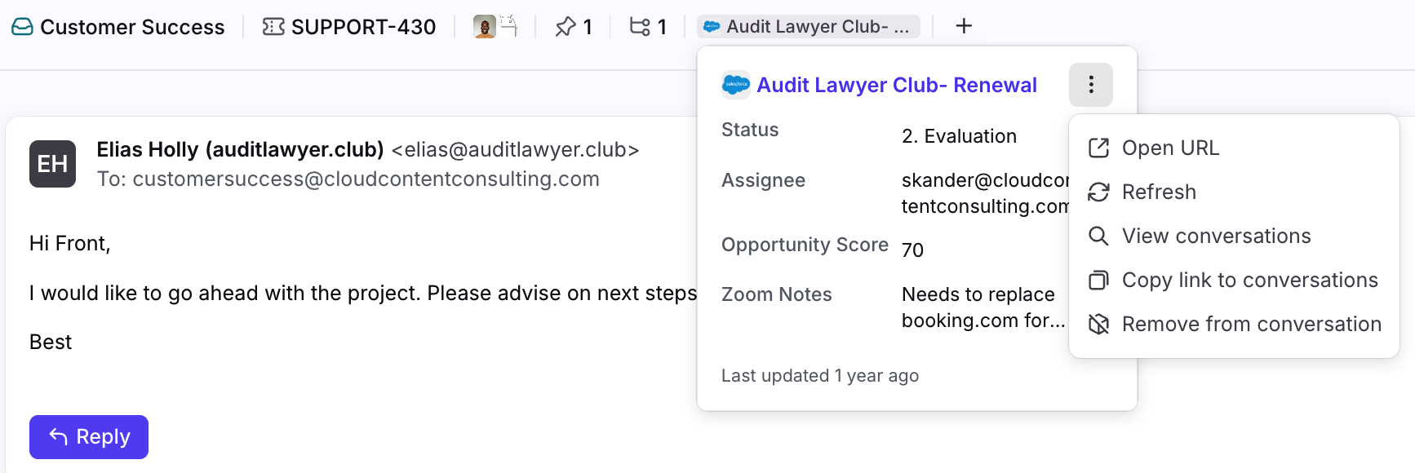
Task: Click the Salesforce logo in the popup
Action: coord(736,85)
